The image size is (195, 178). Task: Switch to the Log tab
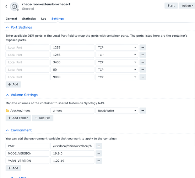pos(44,19)
